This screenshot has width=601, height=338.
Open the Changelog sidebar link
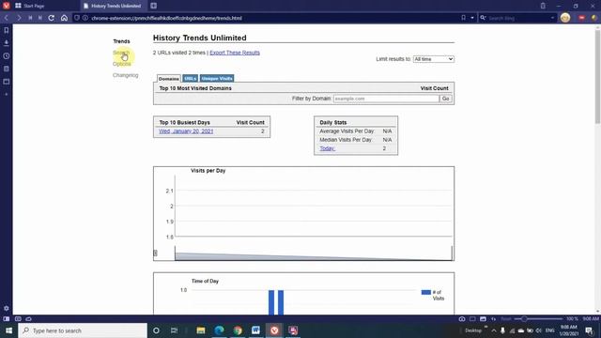(125, 75)
